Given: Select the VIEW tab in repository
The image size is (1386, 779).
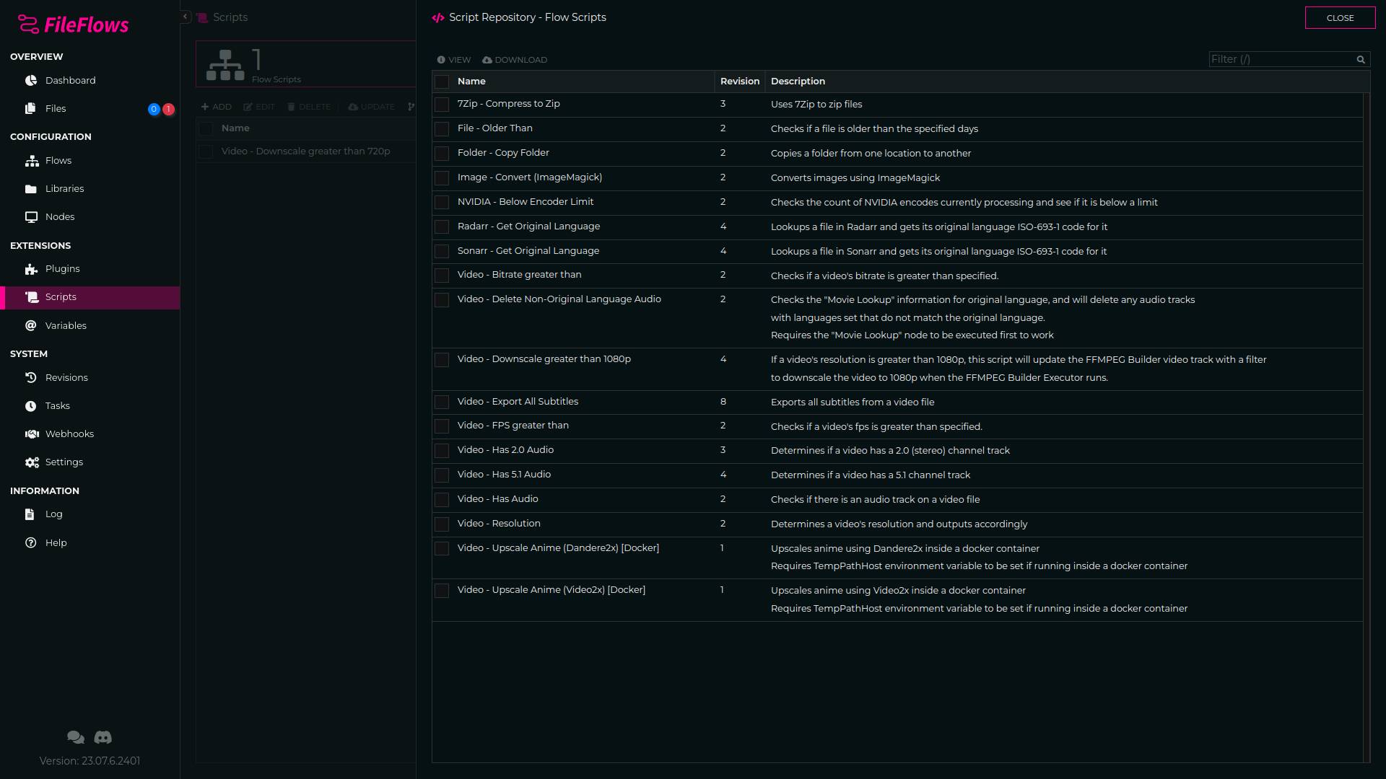Looking at the screenshot, I should (x=454, y=59).
